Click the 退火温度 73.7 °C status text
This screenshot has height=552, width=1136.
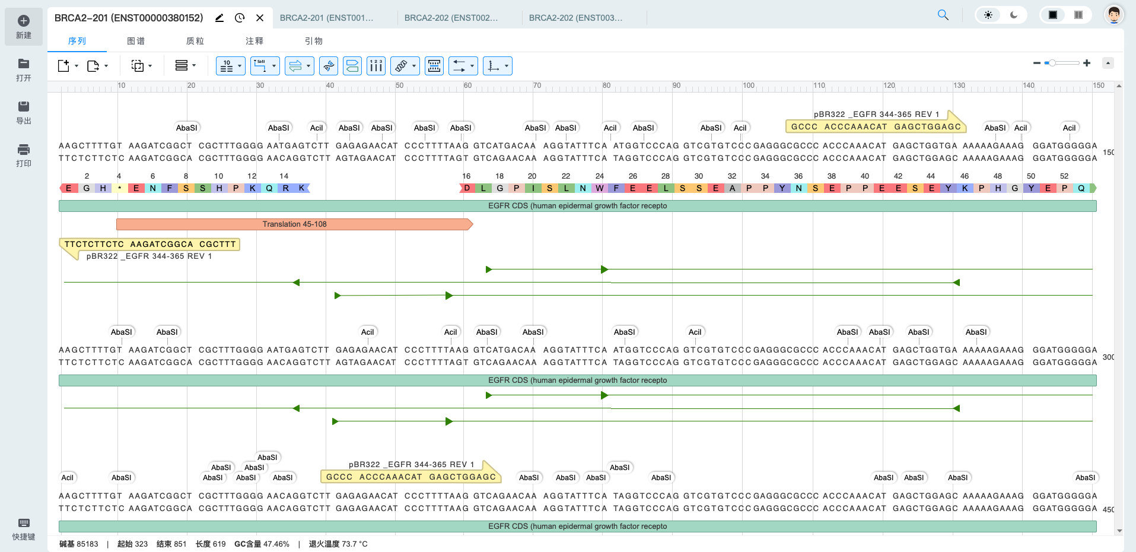pos(338,544)
